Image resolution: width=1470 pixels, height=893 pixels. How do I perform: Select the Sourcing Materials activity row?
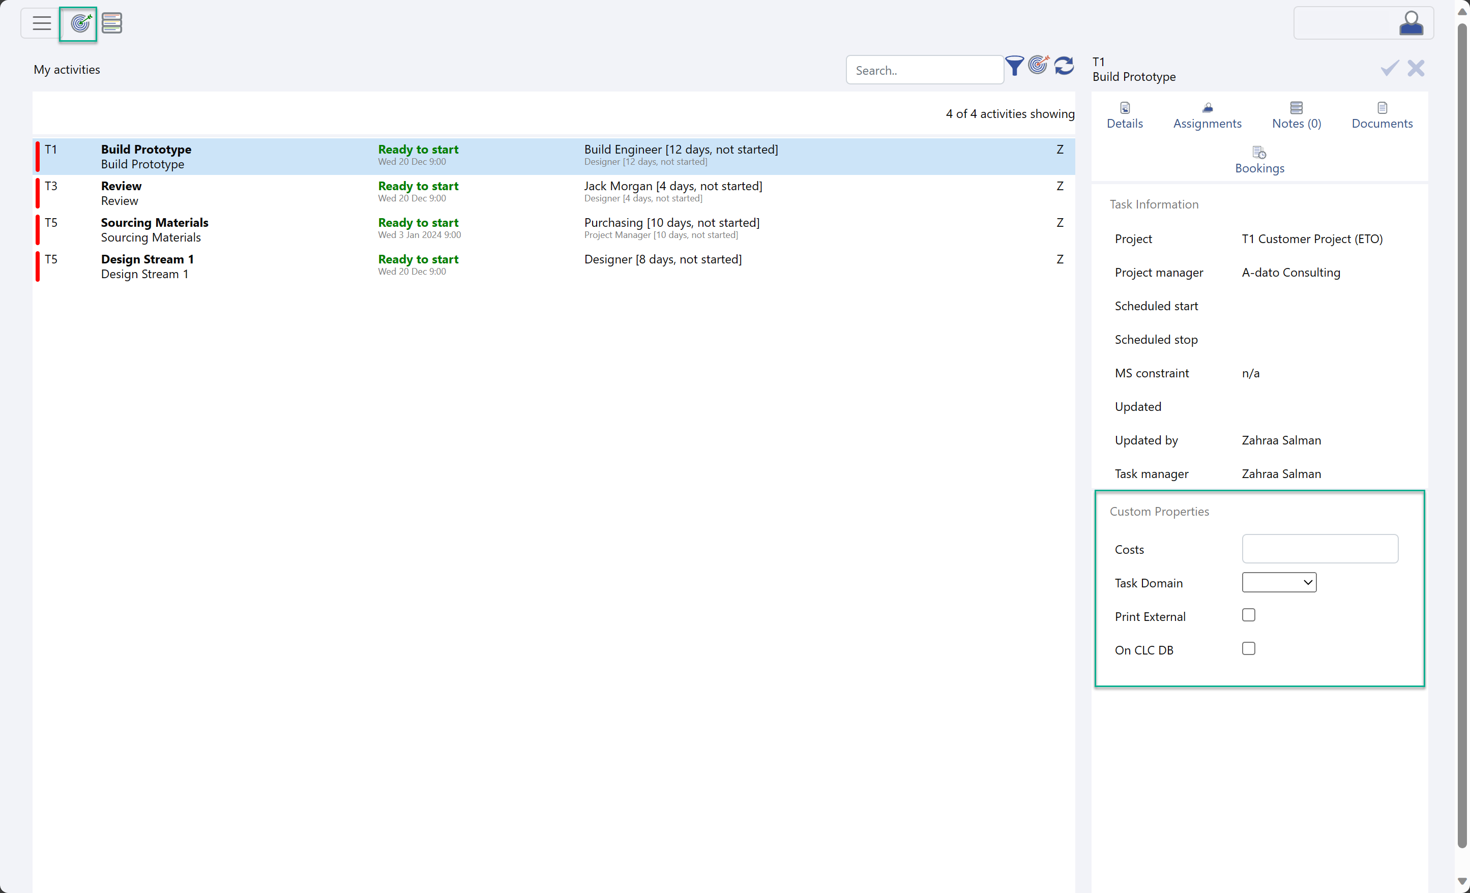[x=553, y=230]
